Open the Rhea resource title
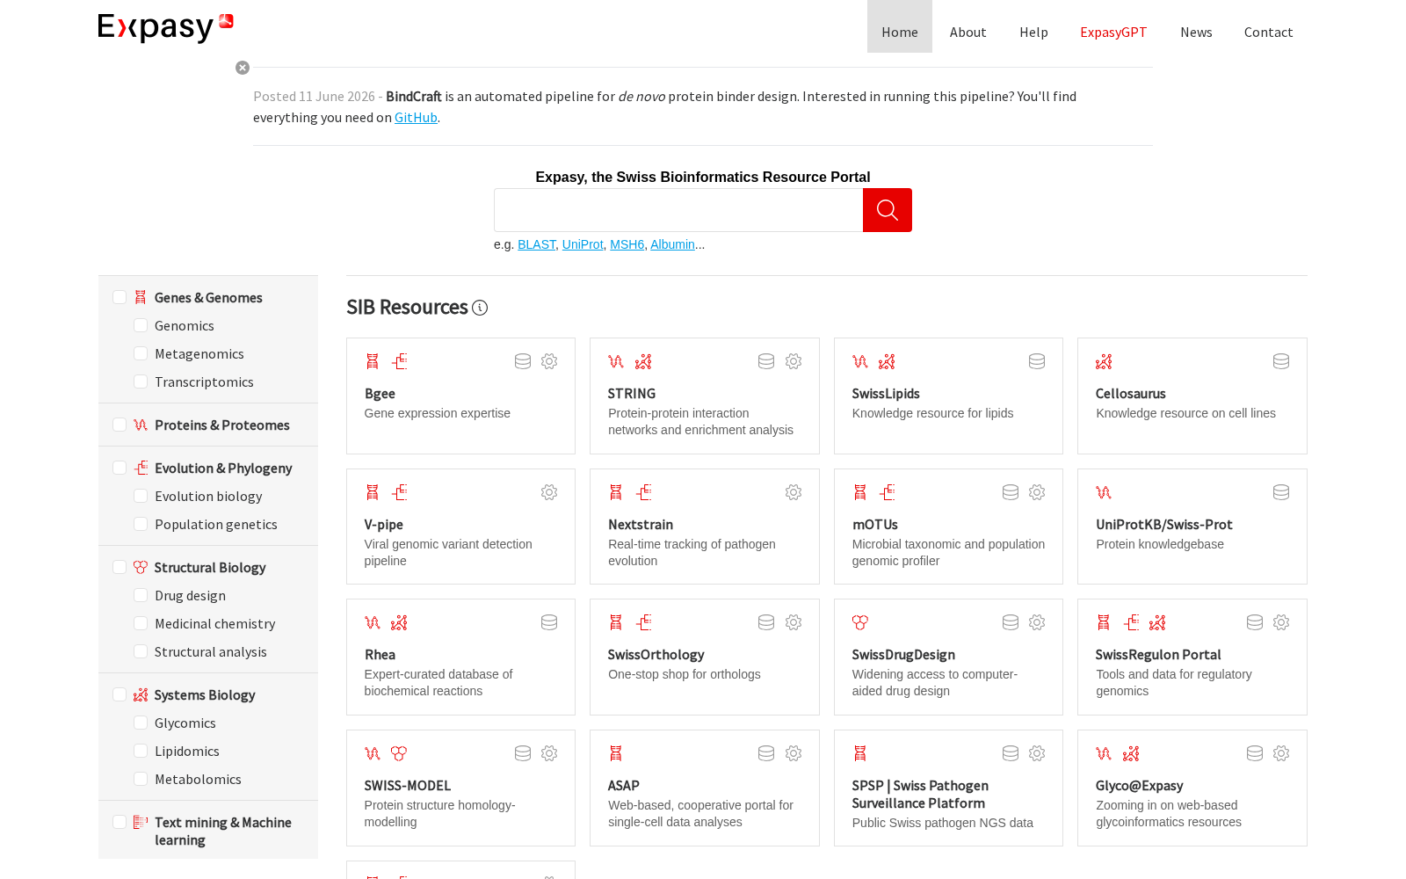The width and height of the screenshot is (1406, 879). 380,655
